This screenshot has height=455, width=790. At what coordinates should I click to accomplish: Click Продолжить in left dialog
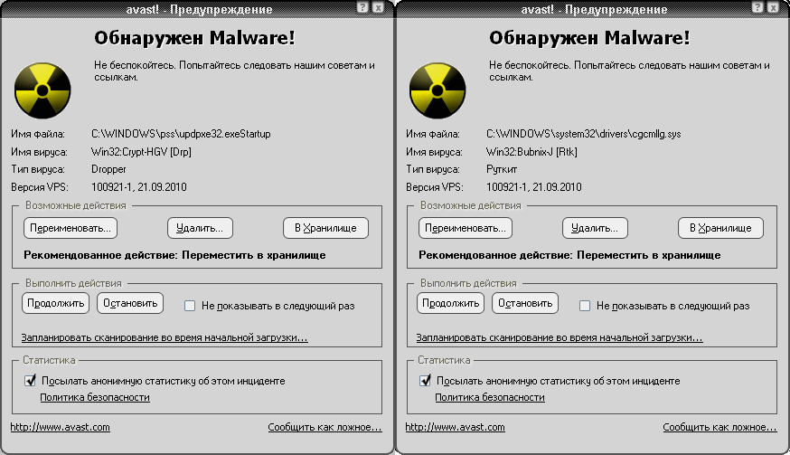pyautogui.click(x=55, y=303)
